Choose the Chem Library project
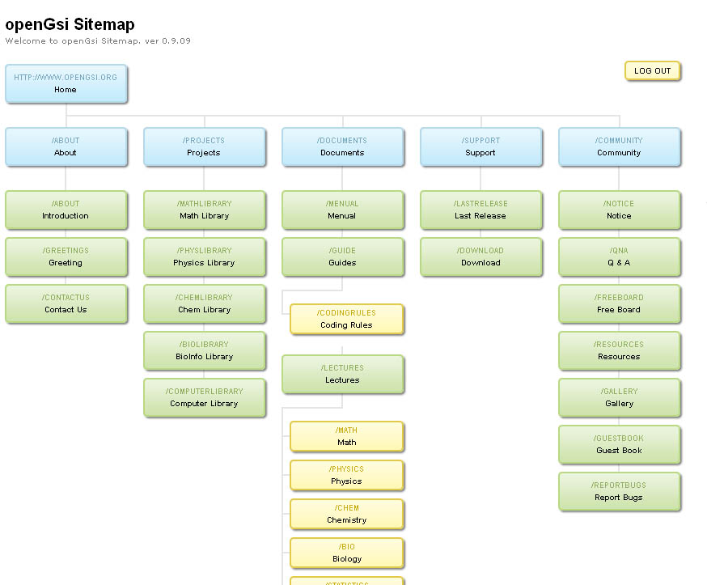Screen dimensions: 707x585 point(205,303)
